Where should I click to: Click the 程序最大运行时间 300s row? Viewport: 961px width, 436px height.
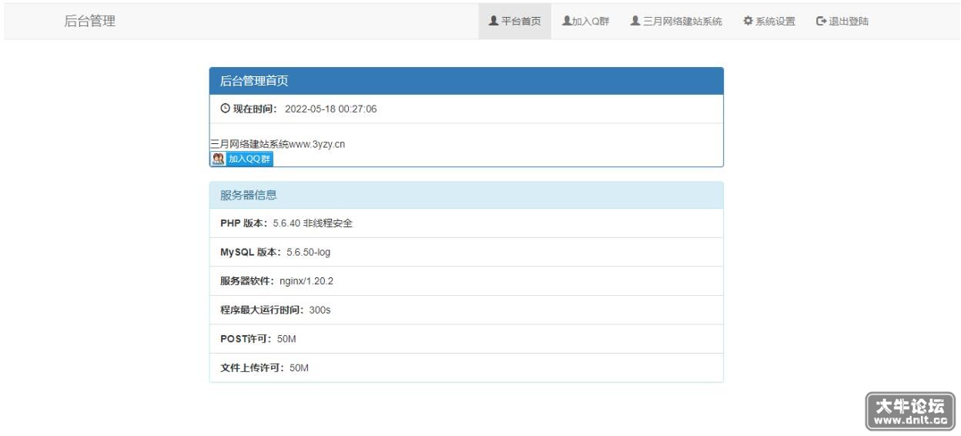(466, 310)
